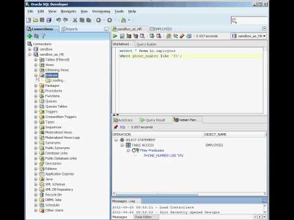
Task: Open the Versioning menu
Action: (x=101, y=11)
